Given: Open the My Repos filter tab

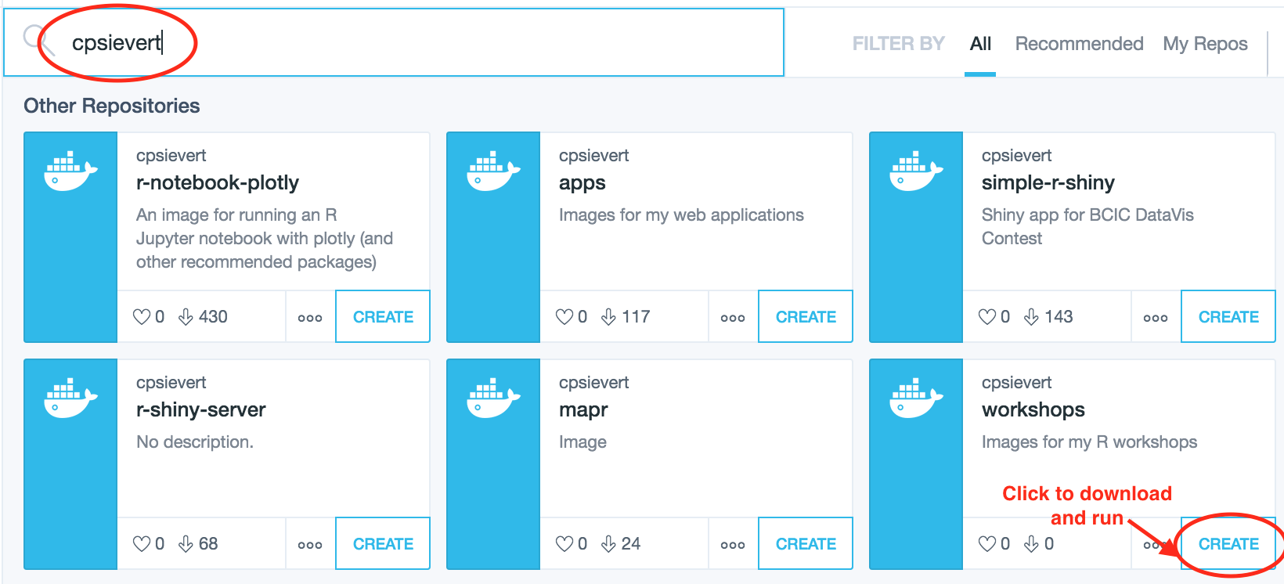Looking at the screenshot, I should [1205, 44].
